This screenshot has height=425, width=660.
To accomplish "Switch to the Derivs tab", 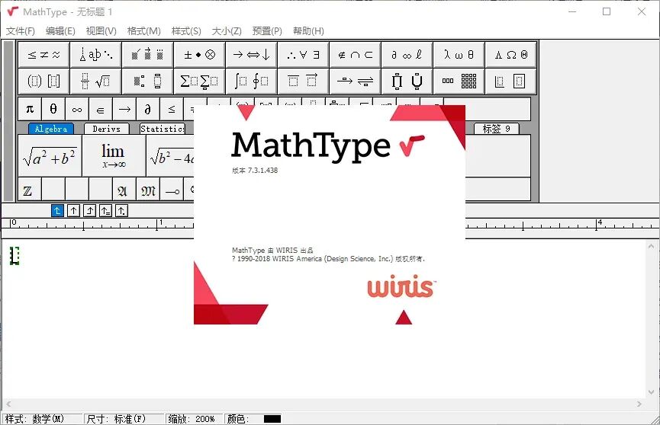I will [x=107, y=129].
